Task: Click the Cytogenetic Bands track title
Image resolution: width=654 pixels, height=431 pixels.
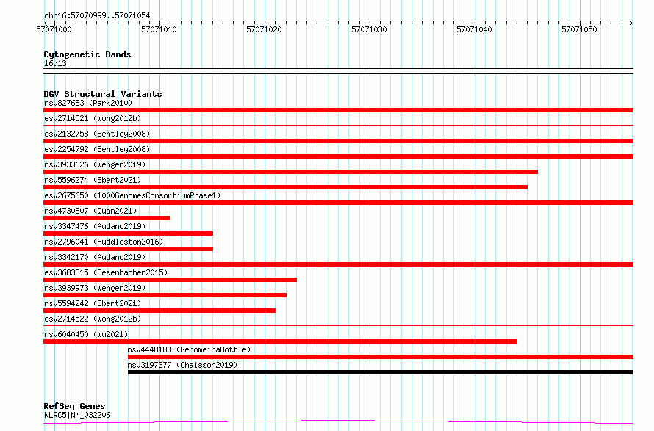Action: [87, 54]
